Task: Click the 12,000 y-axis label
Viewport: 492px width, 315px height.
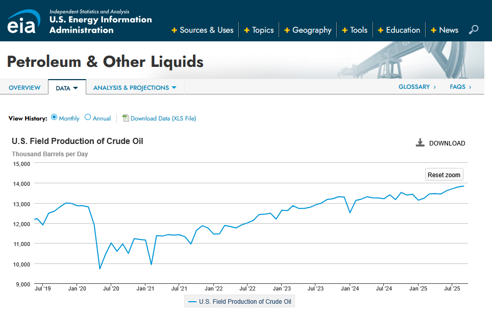Action: point(21,224)
